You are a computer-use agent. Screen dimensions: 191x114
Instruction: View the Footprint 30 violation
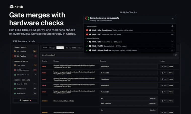point(164,79)
